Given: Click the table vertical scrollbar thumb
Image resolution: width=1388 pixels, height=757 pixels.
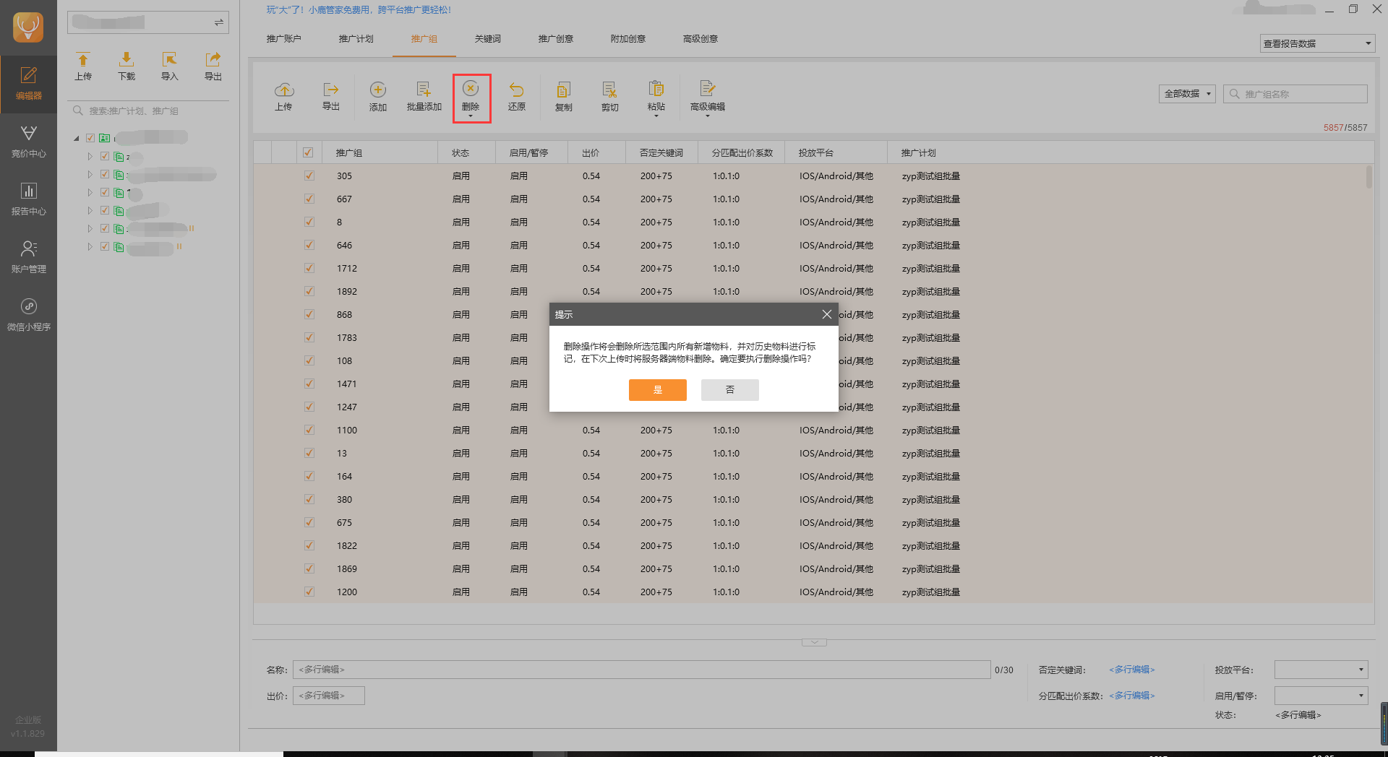Looking at the screenshot, I should 1368,177.
